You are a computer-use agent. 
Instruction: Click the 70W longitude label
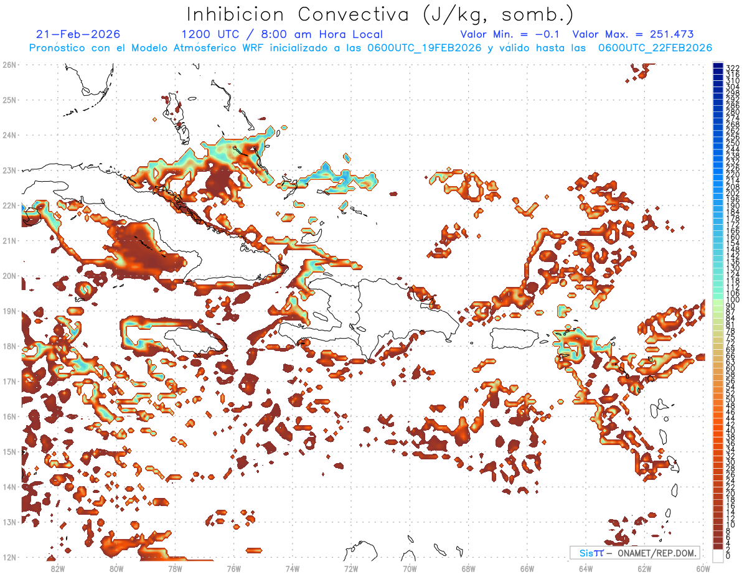point(410,568)
